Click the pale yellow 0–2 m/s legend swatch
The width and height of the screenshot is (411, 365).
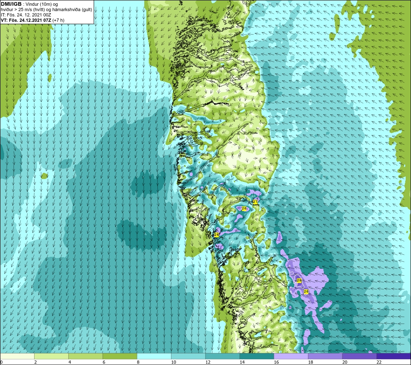point(17,356)
